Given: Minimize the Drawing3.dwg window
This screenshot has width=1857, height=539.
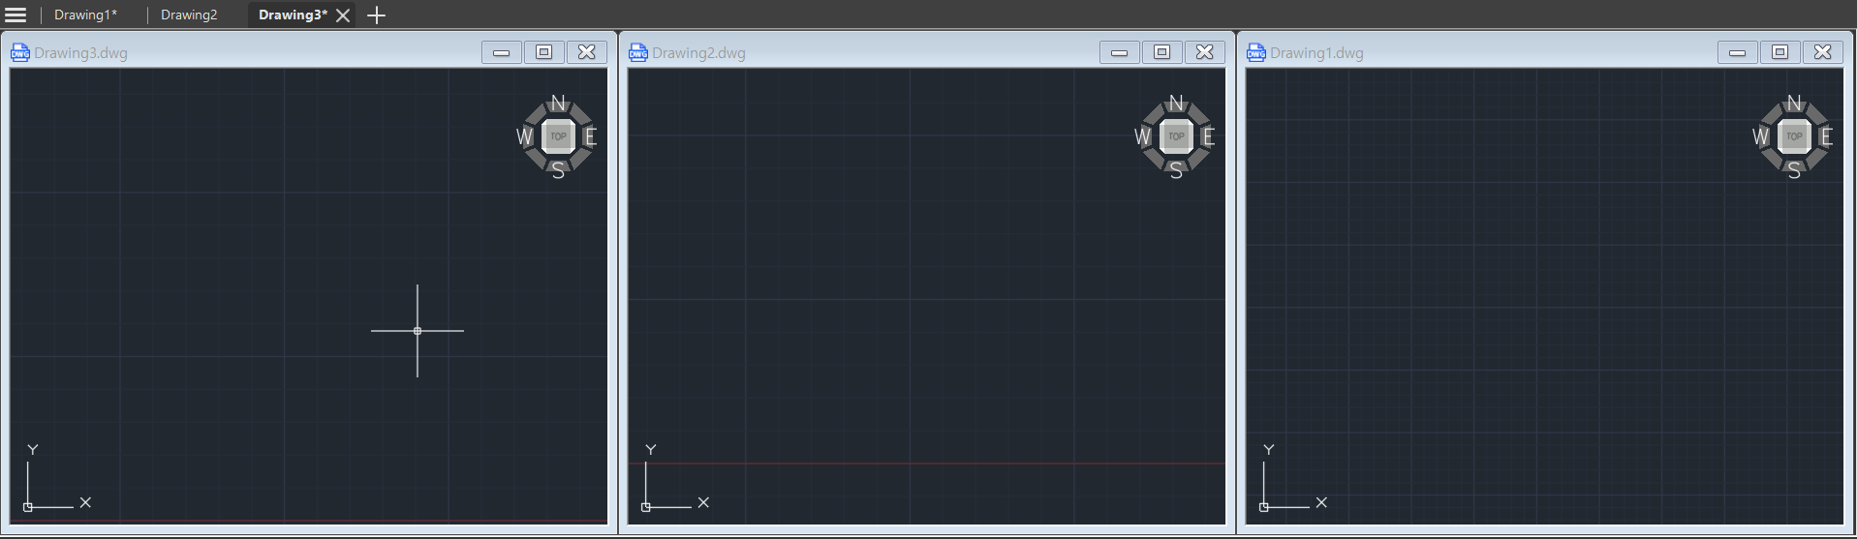Looking at the screenshot, I should coord(502,52).
